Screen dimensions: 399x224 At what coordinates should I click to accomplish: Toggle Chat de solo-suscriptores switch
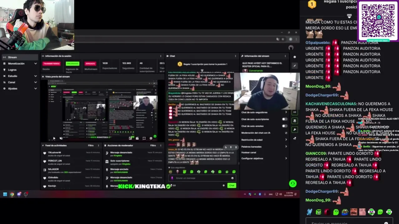285,119
